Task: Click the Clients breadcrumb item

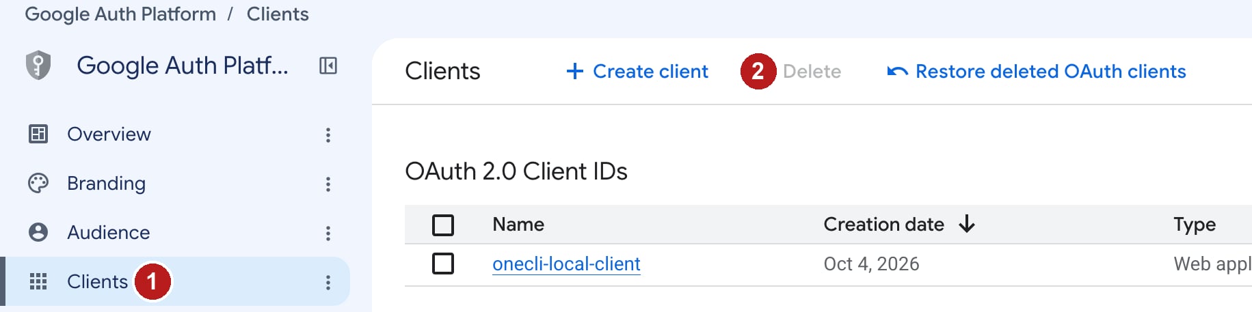Action: 278,14
